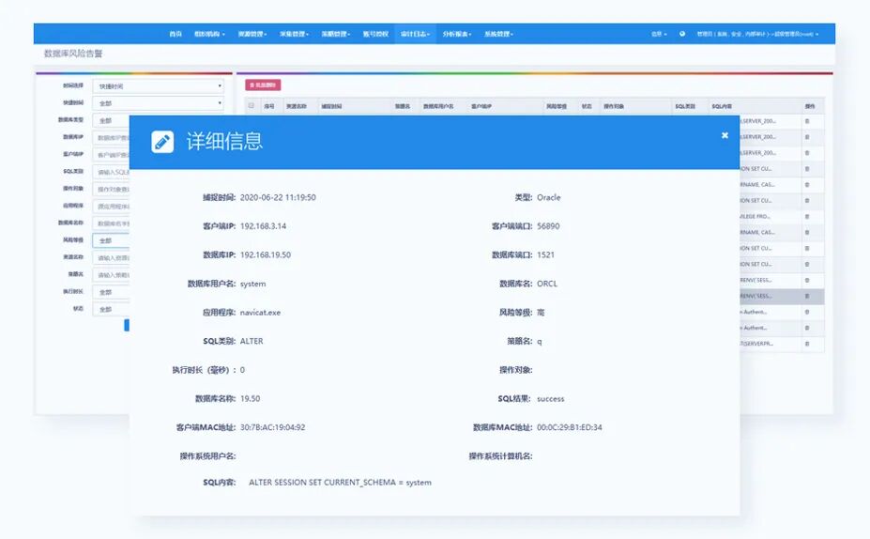This screenshot has height=539, width=870.
Task: Click the 序号 column header
Action: (x=269, y=106)
